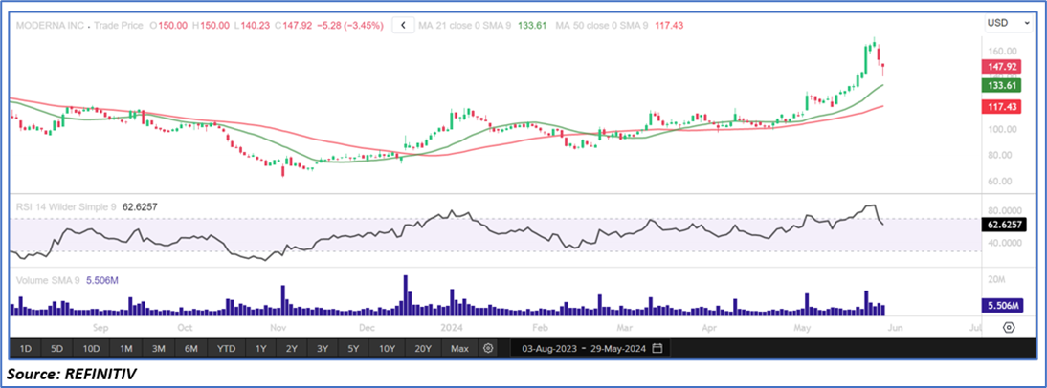Screen dimensions: 1047x388
Task: Select the 5D time range
Action: click(x=56, y=348)
